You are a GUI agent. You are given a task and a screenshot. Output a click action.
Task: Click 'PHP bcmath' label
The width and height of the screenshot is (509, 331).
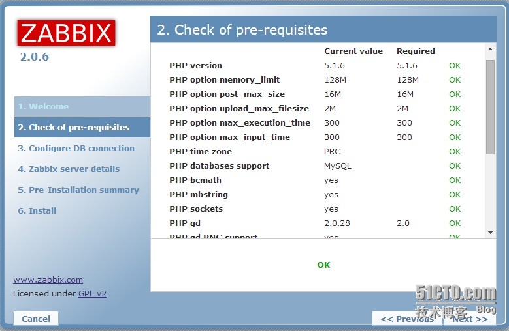click(x=195, y=180)
